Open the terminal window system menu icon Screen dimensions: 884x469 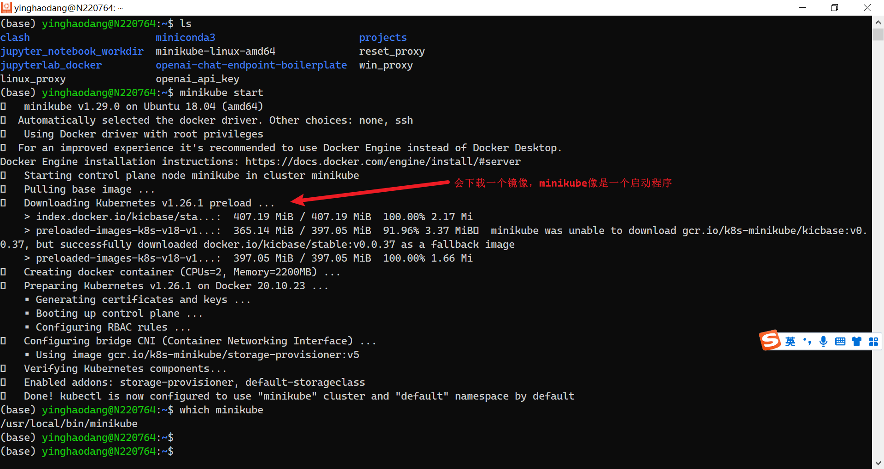6,8
